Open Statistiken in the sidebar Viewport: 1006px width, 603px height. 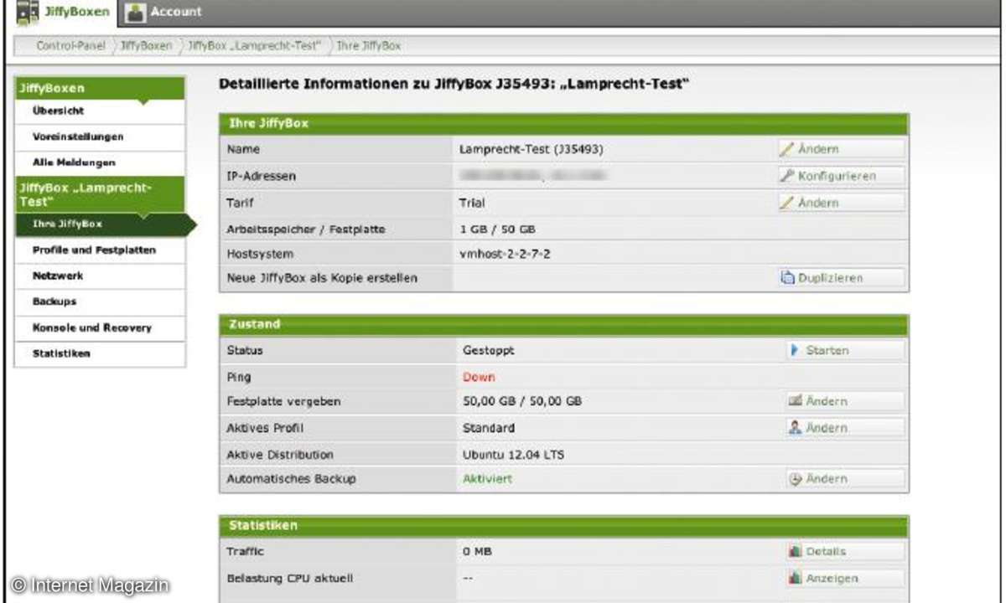click(100, 353)
